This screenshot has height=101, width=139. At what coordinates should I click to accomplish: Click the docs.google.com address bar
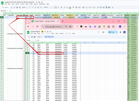click(x=54, y=27)
